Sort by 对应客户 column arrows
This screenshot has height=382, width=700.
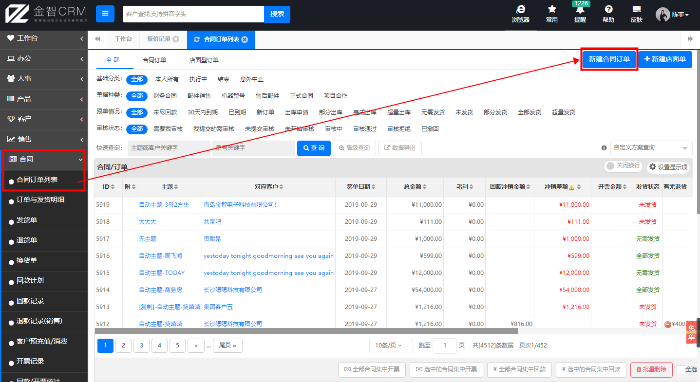pos(281,187)
